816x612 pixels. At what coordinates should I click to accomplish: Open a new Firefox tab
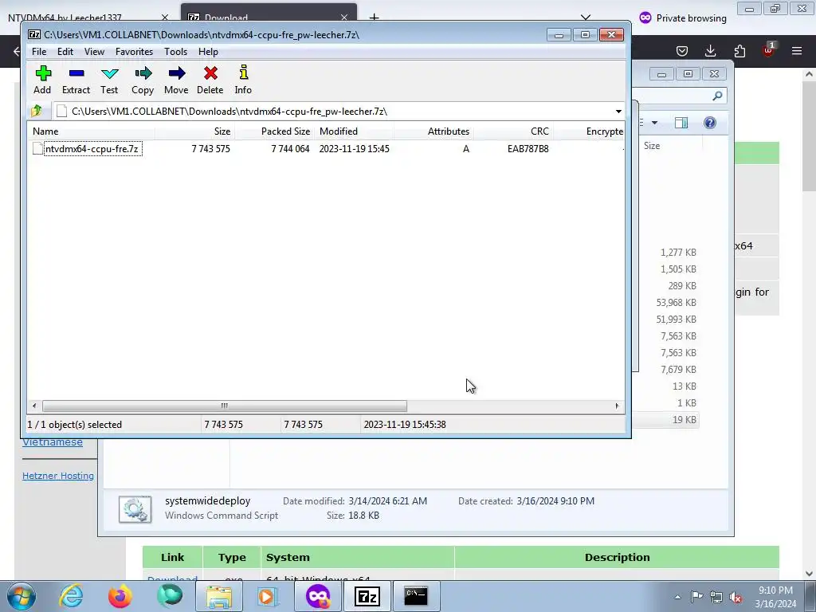374,18
